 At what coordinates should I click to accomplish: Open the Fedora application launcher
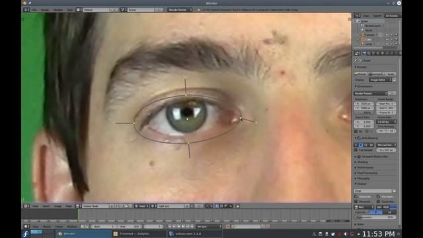click(x=26, y=233)
